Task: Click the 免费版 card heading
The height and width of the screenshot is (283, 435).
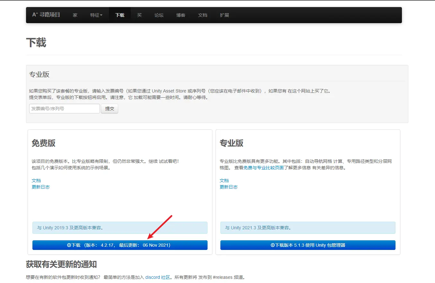Action: tap(44, 143)
